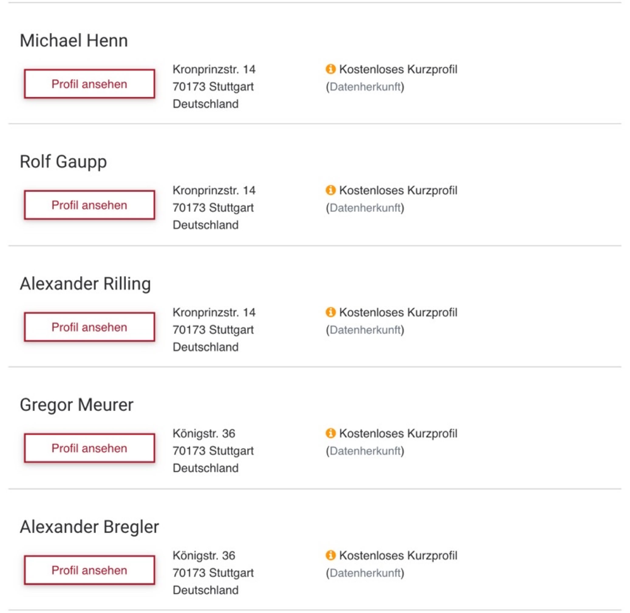
Task: View Michael Henn's profile via Profil ansehen
Action: [x=89, y=84]
